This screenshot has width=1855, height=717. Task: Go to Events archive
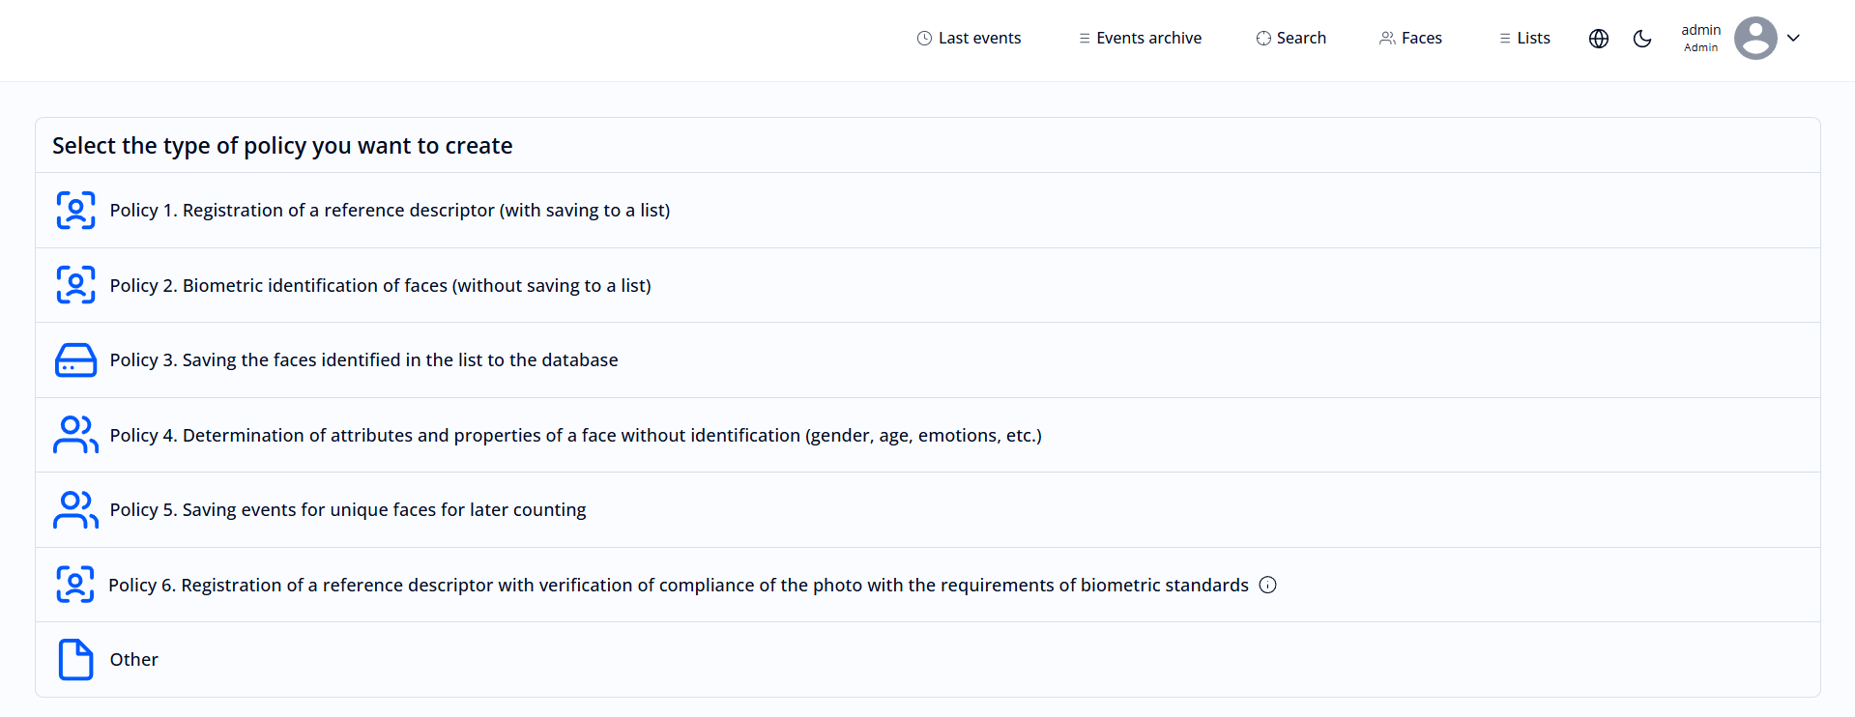[x=1140, y=39]
